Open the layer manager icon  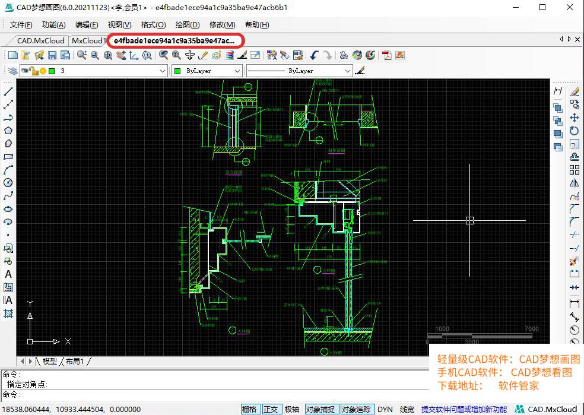(12, 71)
